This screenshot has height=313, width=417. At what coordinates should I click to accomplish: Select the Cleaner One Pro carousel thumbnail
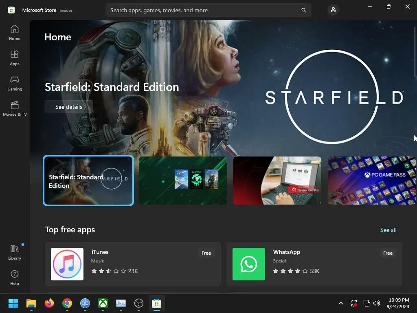click(x=277, y=181)
